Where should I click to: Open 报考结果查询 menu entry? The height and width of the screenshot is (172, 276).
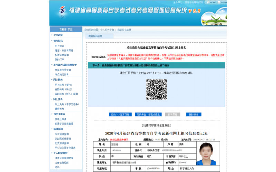click(62, 55)
